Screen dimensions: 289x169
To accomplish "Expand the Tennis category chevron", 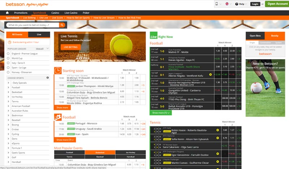I will [x=8, y=101].
